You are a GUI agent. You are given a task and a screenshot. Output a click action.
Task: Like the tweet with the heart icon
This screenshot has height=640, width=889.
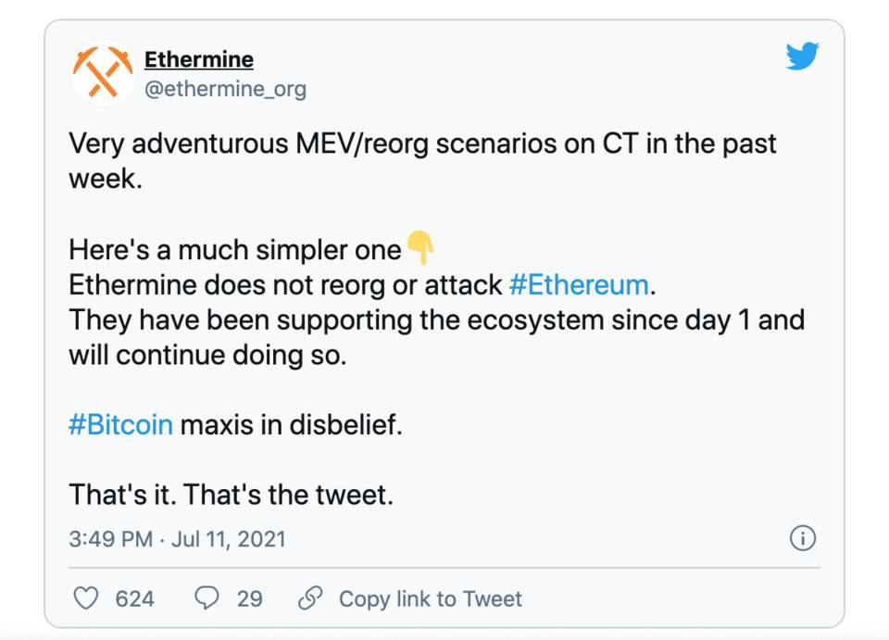[86, 598]
